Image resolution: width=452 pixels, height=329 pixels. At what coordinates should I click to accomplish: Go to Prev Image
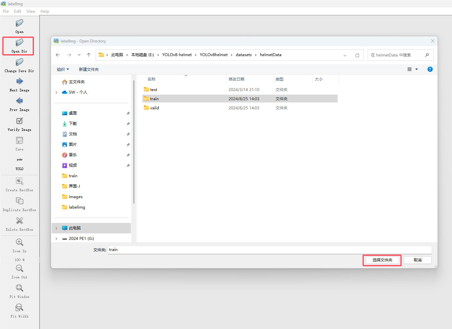[x=19, y=101]
